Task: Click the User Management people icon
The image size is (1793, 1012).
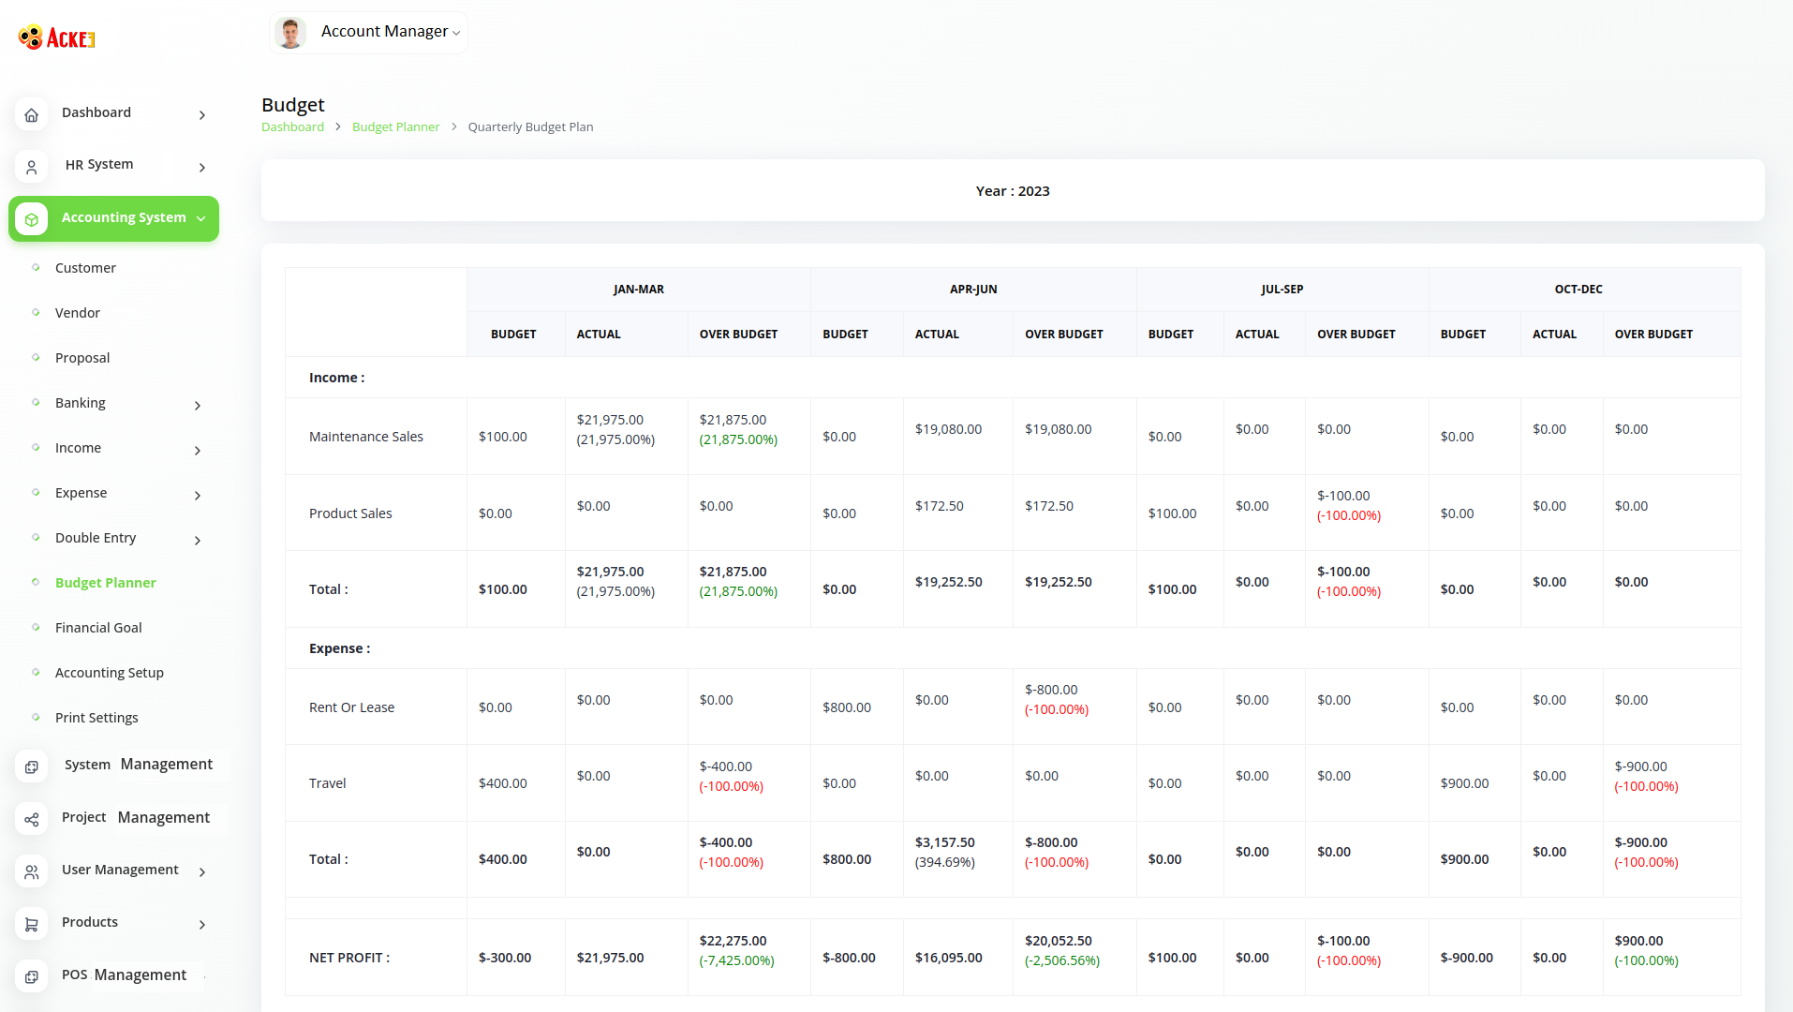Action: pyautogui.click(x=31, y=871)
